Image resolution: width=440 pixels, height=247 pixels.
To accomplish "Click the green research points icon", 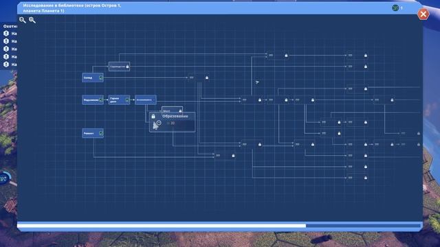I will point(395,8).
